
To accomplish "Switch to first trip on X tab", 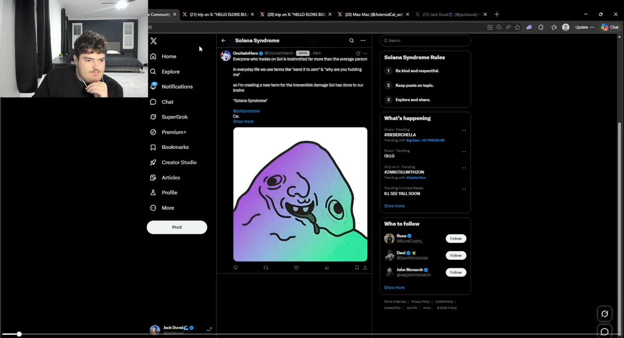I will pos(218,15).
